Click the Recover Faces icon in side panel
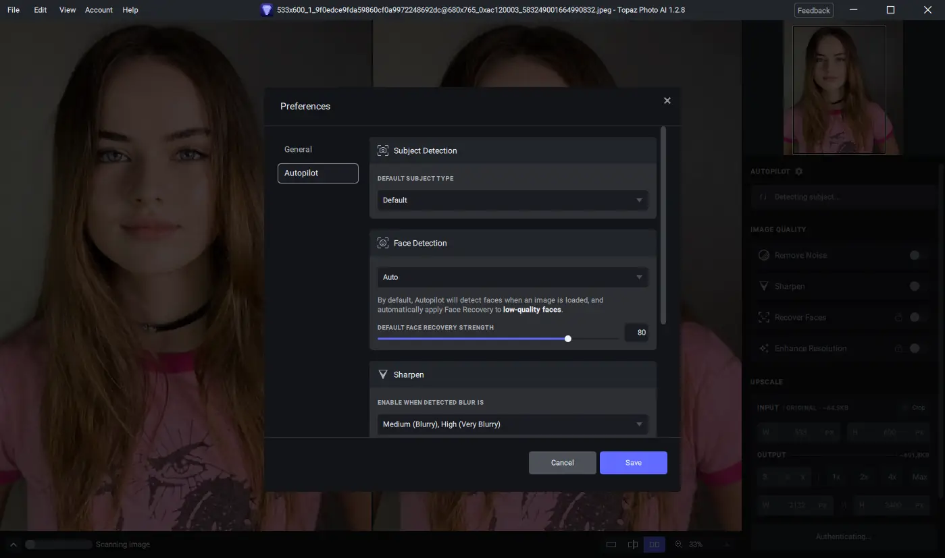This screenshot has height=558, width=945. [x=764, y=317]
